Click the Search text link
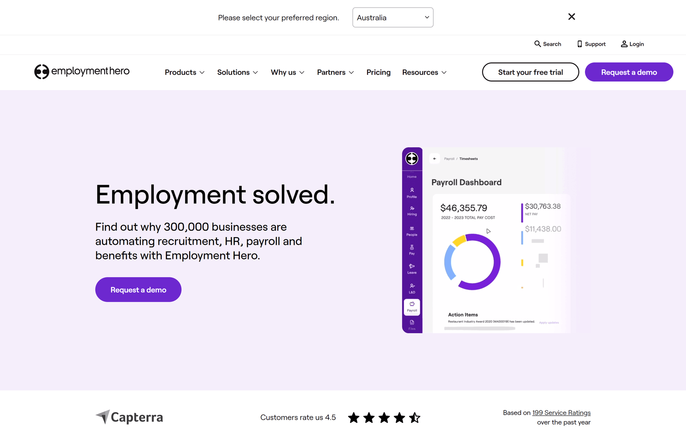Viewport: 686px width, 429px height. pos(552,44)
